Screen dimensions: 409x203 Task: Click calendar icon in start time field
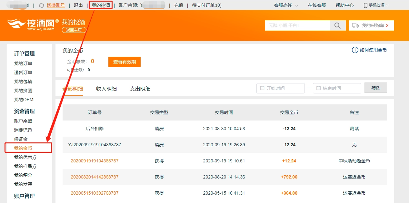pyautogui.click(x=262, y=88)
